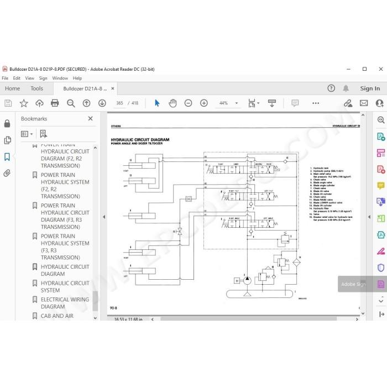Open the Help menu

[x=77, y=78]
